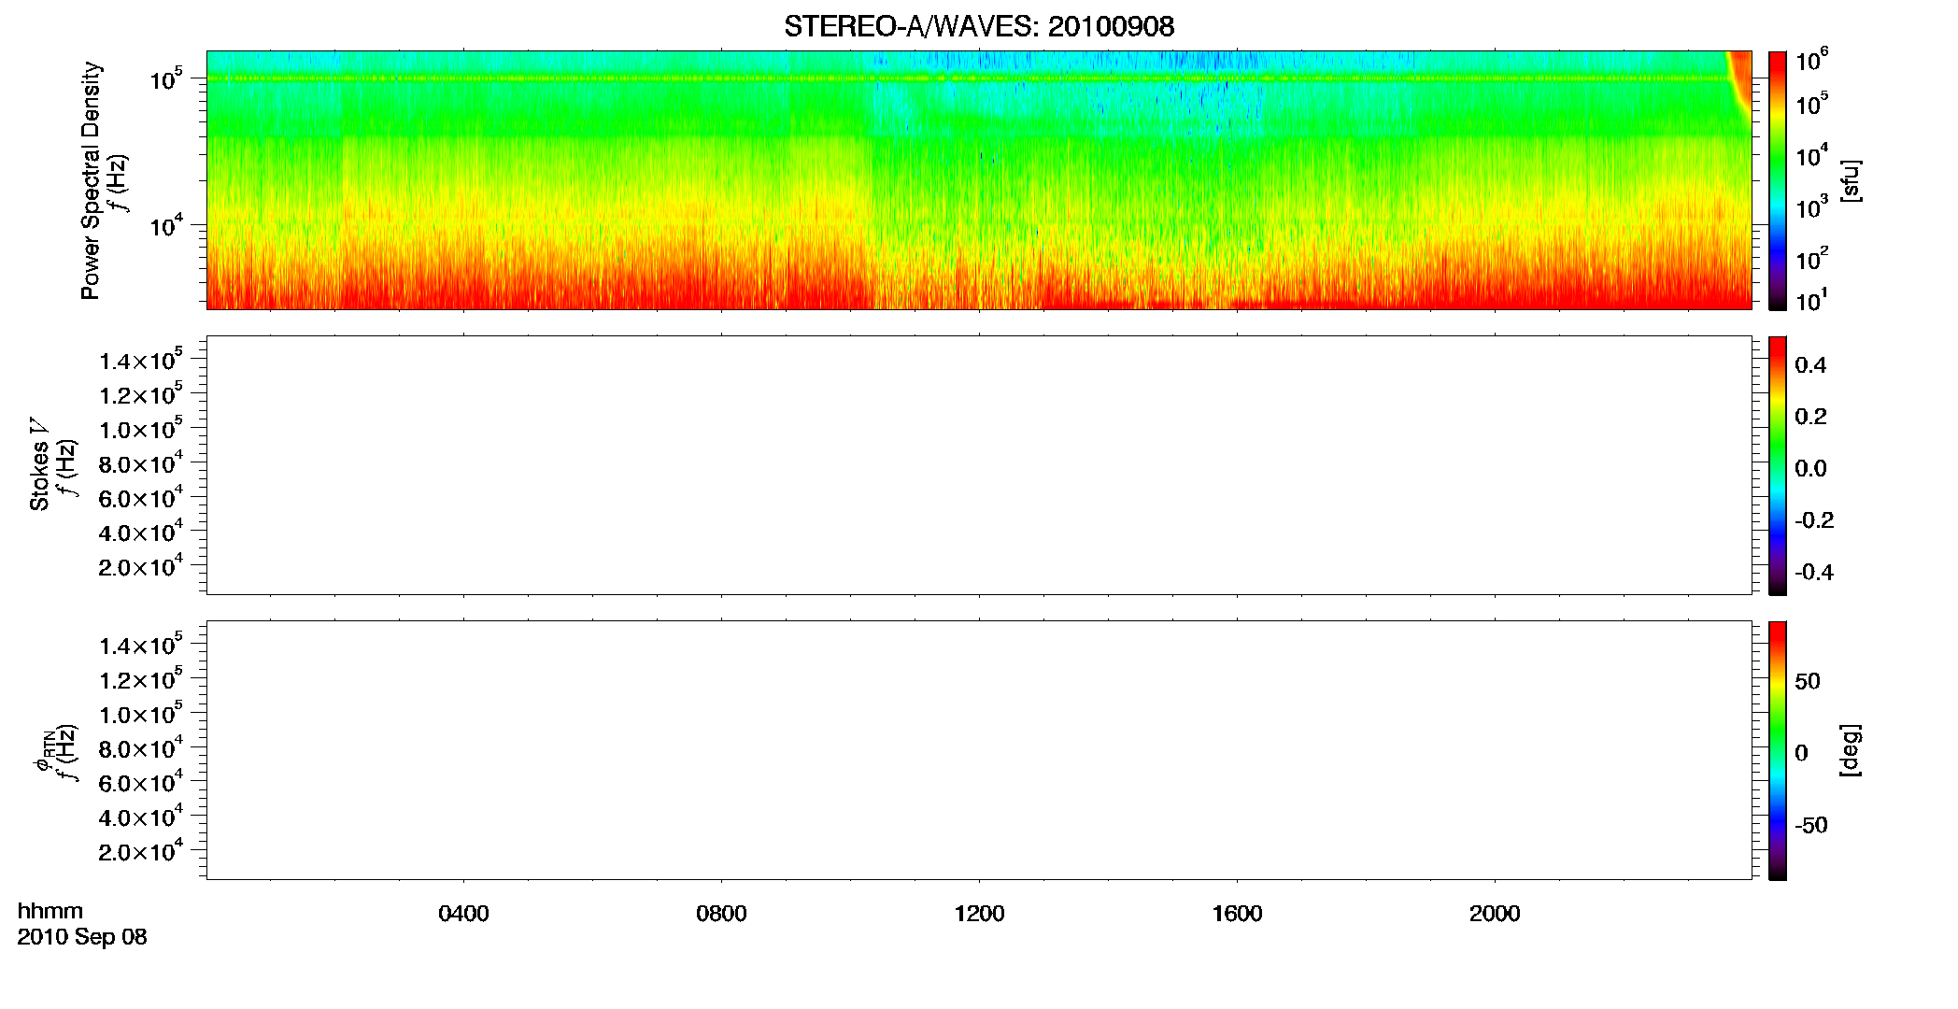
Task: Click the 1600 time axis label
Action: pyautogui.click(x=1237, y=914)
